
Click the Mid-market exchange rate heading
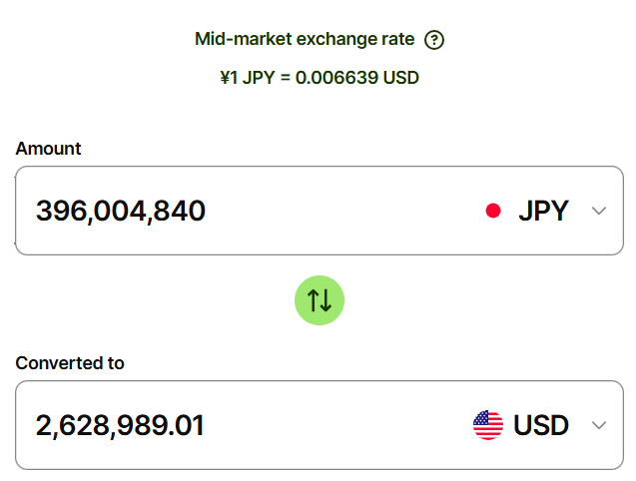click(x=305, y=39)
